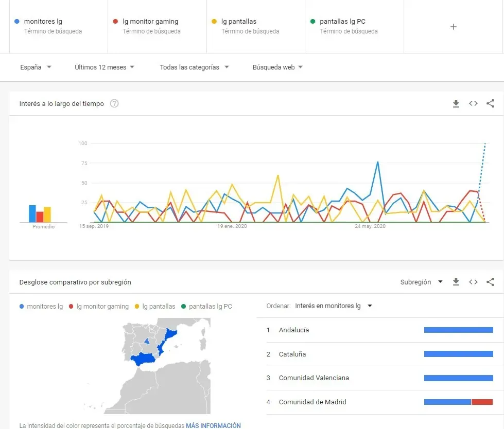
Task: Click Comunidad Valenciana's blue interest bar
Action: pyautogui.click(x=458, y=378)
